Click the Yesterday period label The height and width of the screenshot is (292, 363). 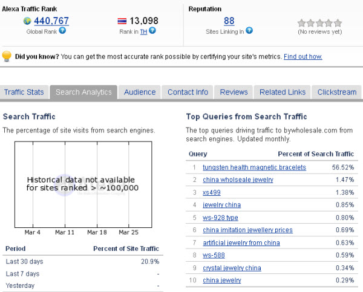click(20, 286)
